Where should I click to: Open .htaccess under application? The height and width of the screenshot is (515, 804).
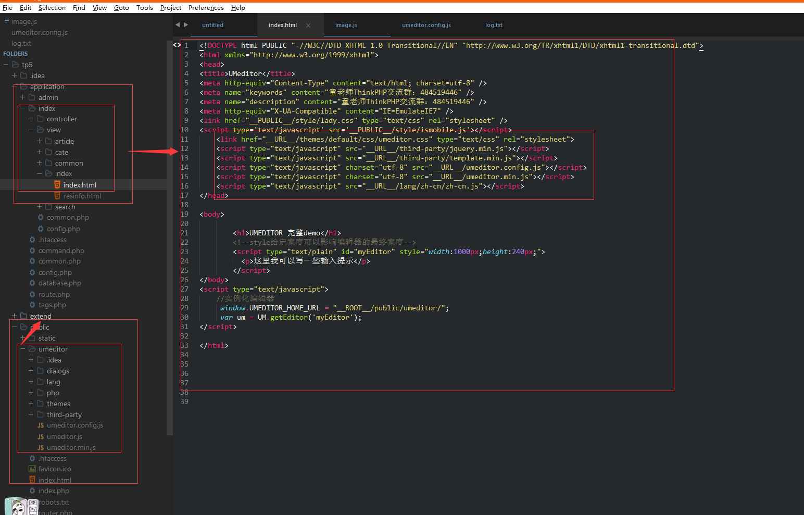pos(52,240)
